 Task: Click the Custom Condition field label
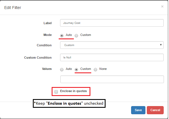(38, 58)
